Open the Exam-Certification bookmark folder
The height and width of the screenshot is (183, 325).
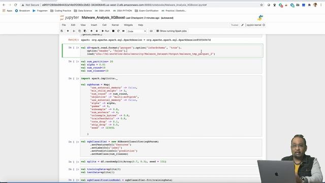coord(147,11)
